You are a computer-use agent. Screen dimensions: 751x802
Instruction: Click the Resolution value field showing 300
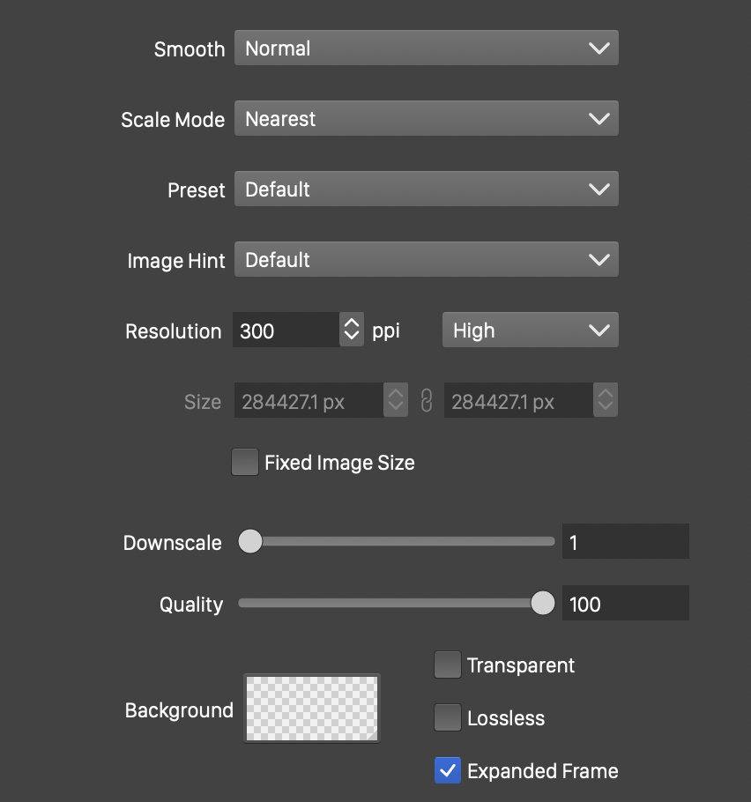tap(286, 330)
